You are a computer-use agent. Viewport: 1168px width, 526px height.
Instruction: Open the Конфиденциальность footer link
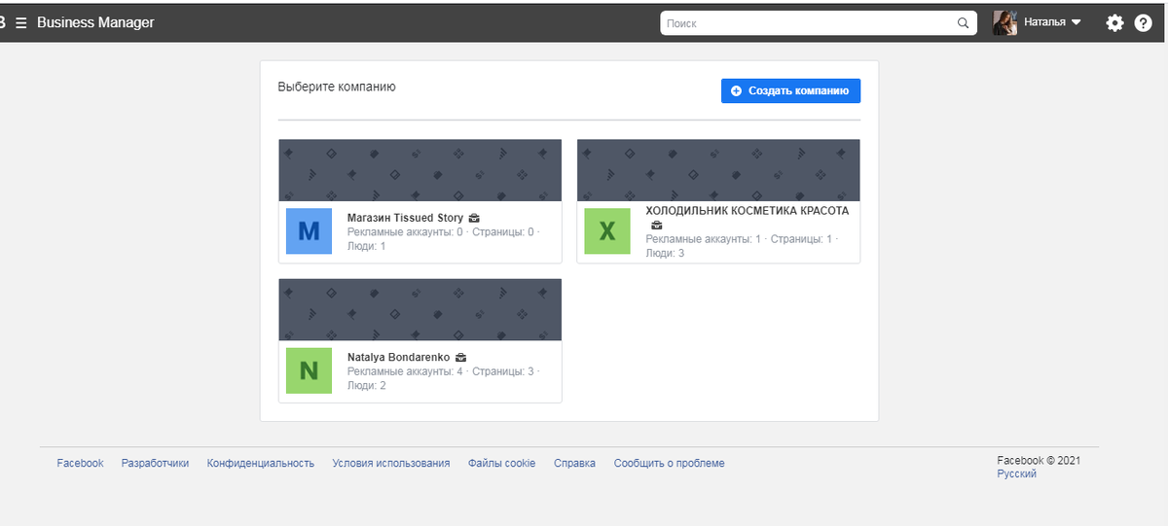(261, 464)
